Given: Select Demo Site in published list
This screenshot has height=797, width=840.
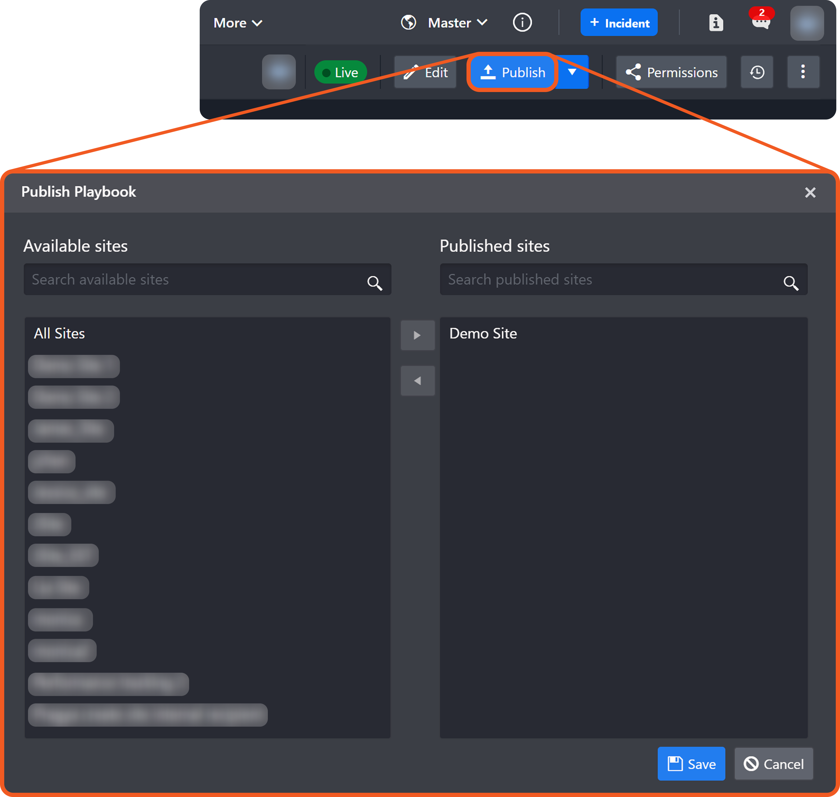Looking at the screenshot, I should 483,333.
